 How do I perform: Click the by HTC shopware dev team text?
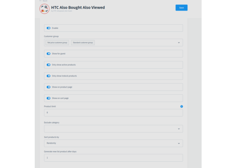[62, 11]
